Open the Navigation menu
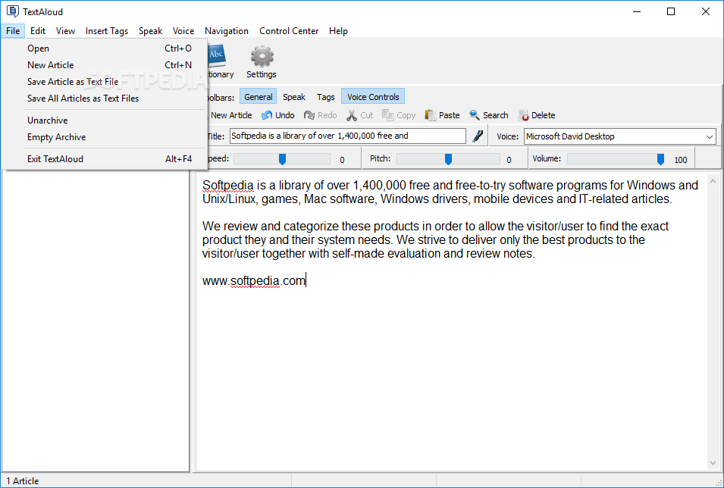The image size is (724, 488). click(226, 30)
